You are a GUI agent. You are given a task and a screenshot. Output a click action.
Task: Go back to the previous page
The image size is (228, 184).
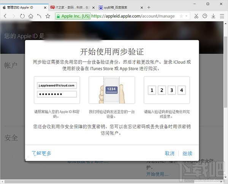coord(5,16)
